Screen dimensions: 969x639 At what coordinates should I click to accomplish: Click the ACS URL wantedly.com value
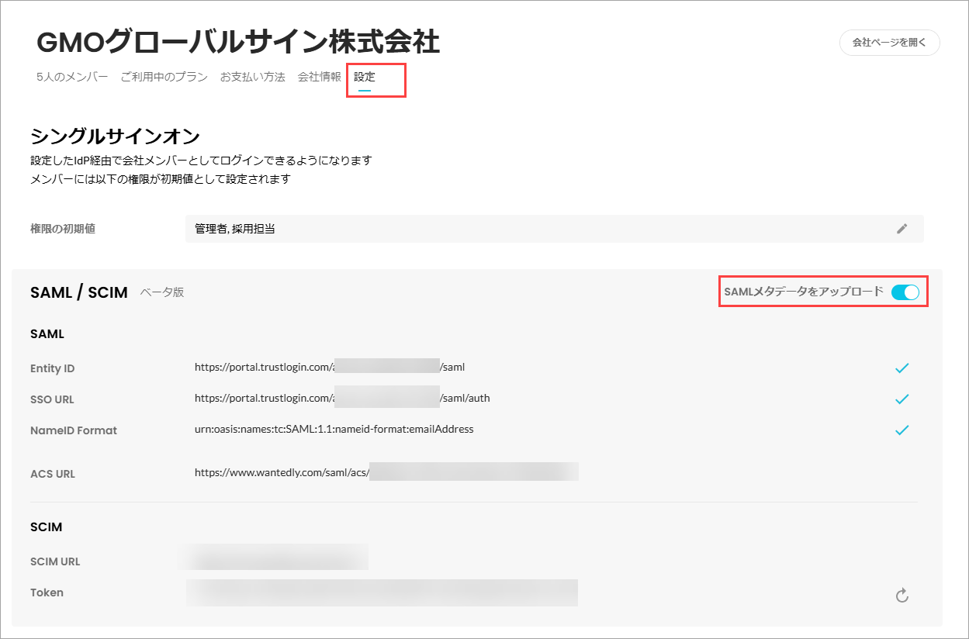386,472
